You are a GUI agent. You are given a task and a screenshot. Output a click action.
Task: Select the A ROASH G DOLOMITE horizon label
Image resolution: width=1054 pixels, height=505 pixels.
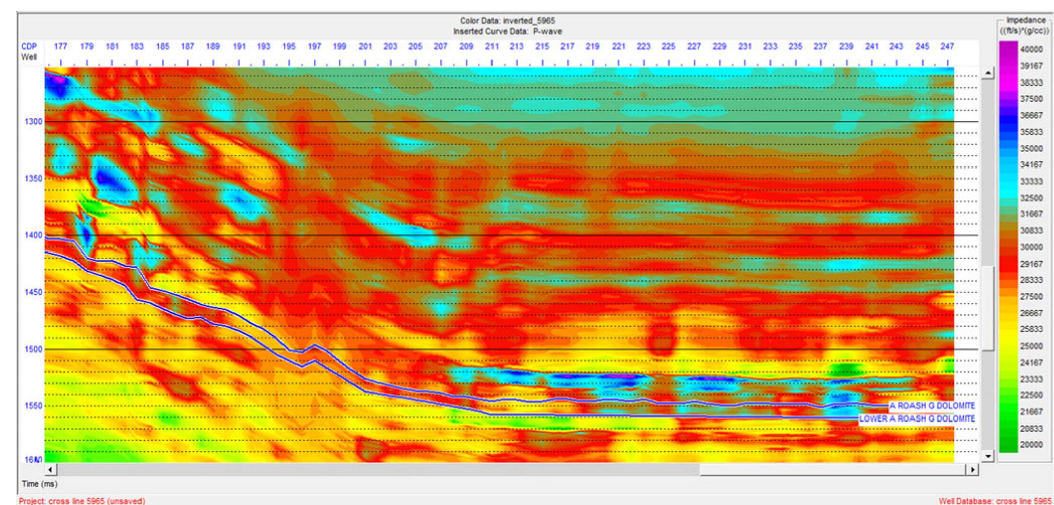pyautogui.click(x=932, y=406)
